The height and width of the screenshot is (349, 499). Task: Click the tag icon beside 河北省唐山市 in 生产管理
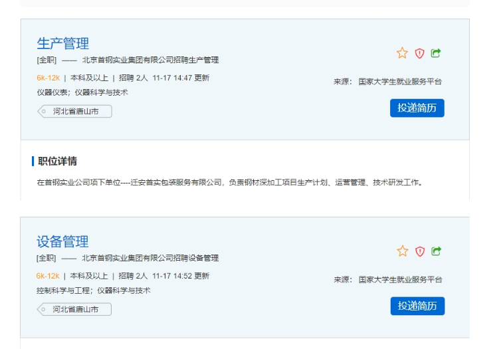click(x=45, y=112)
